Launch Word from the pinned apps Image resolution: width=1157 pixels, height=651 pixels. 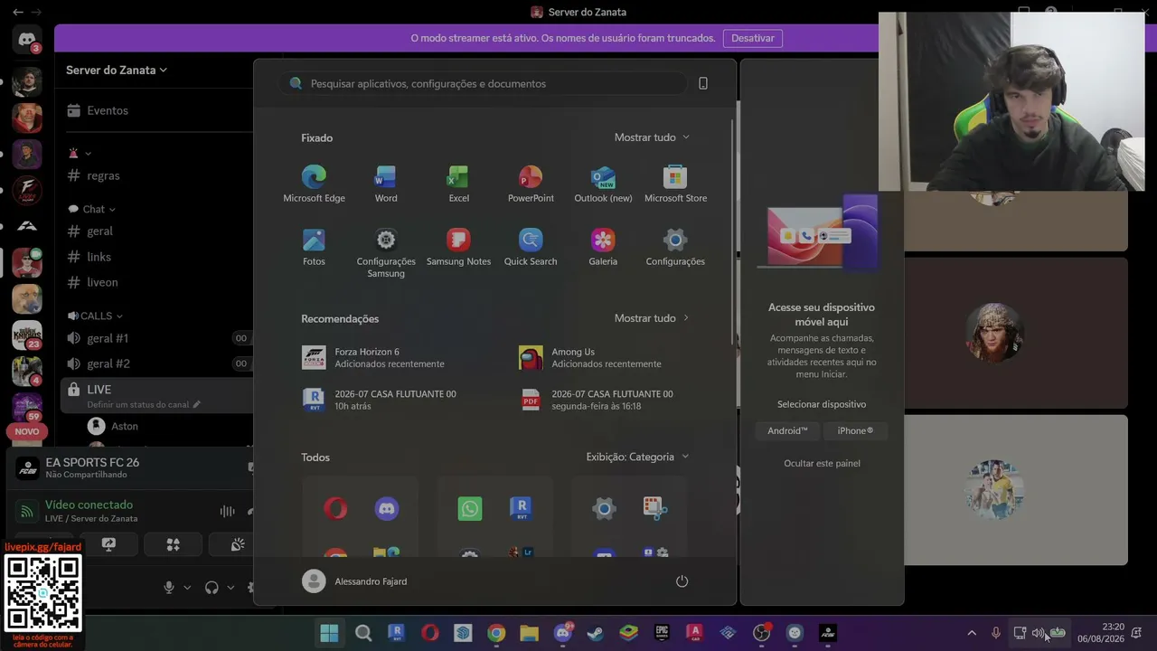(386, 184)
